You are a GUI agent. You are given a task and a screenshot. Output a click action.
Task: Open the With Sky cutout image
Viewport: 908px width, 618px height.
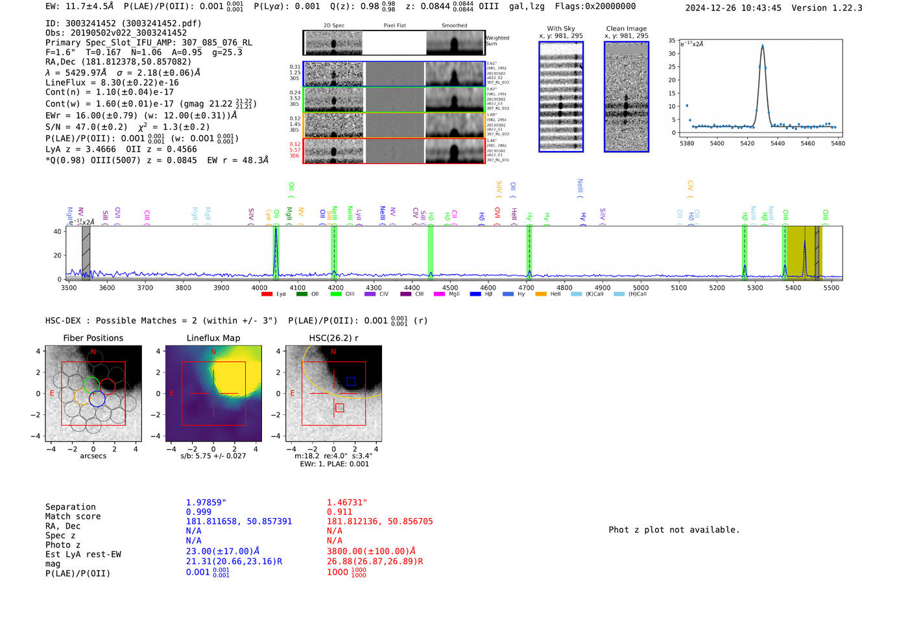click(561, 97)
